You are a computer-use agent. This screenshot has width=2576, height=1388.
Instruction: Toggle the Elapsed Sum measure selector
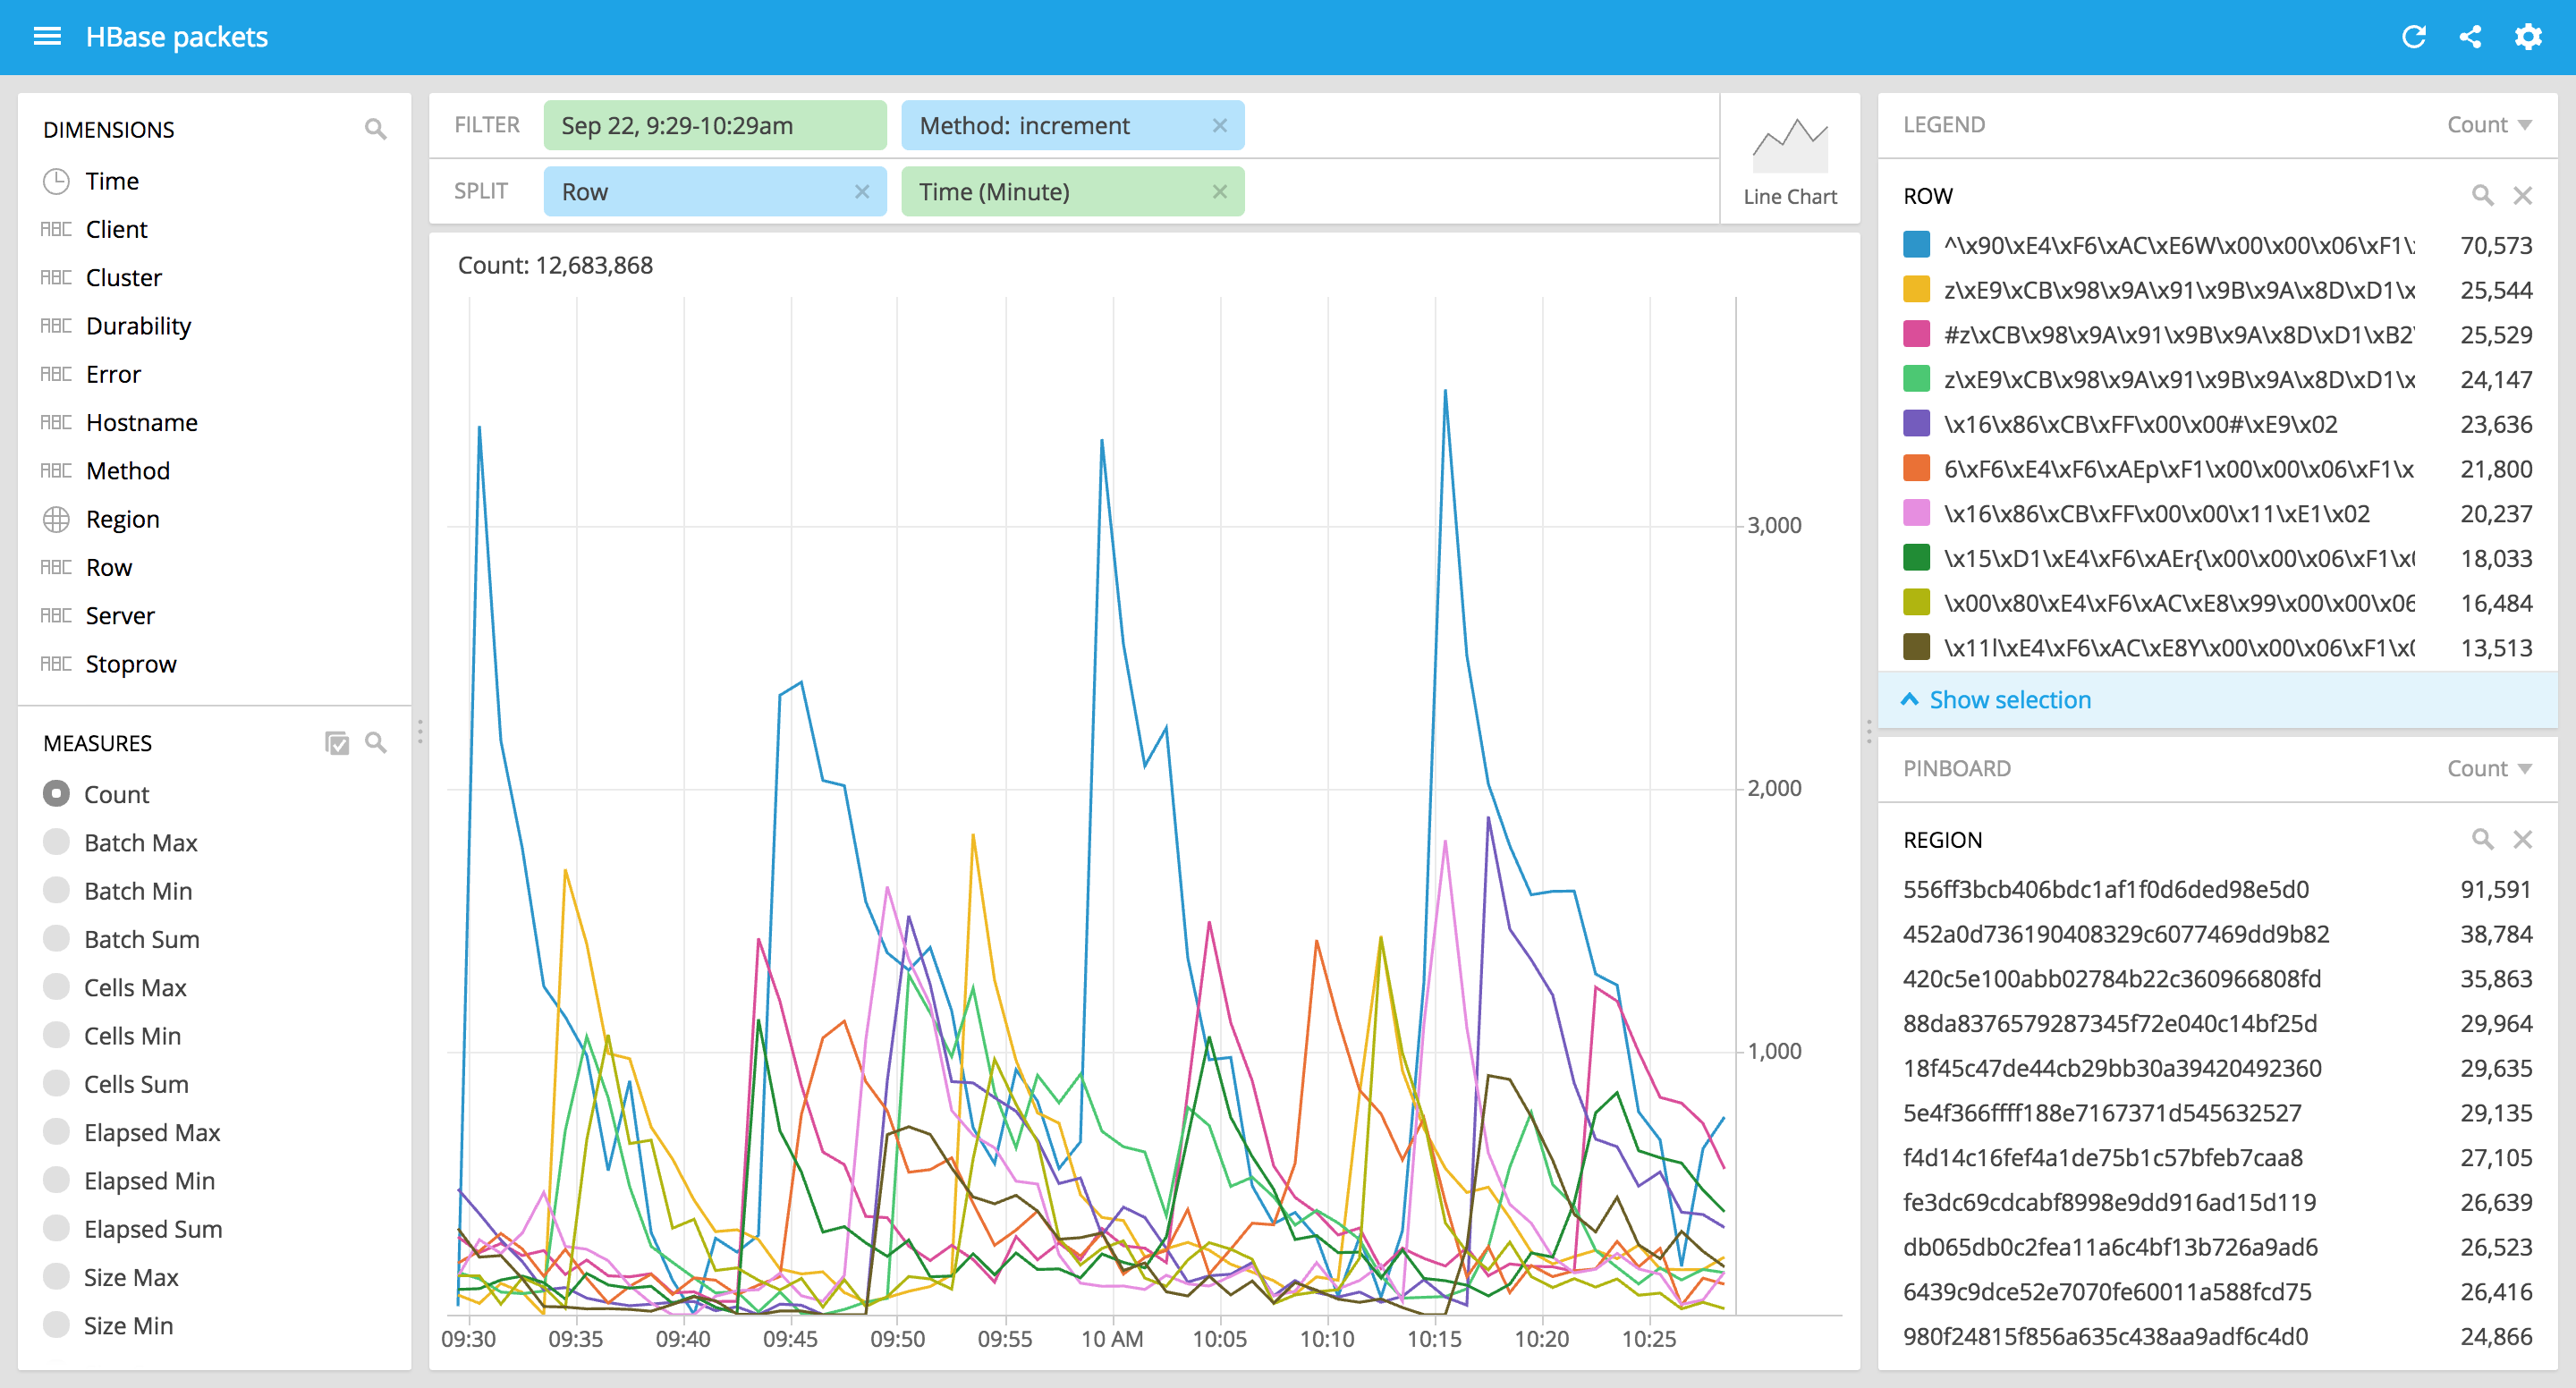[55, 1227]
